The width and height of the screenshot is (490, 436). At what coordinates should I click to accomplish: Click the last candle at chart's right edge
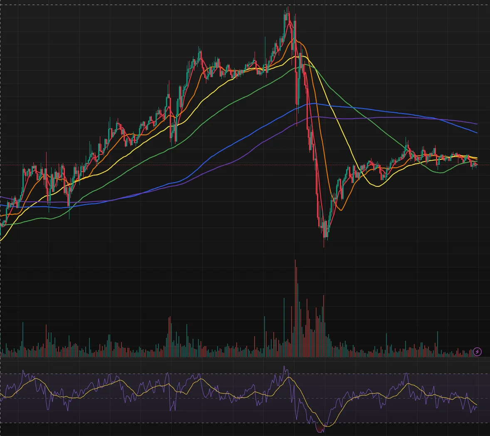pyautogui.click(x=476, y=164)
